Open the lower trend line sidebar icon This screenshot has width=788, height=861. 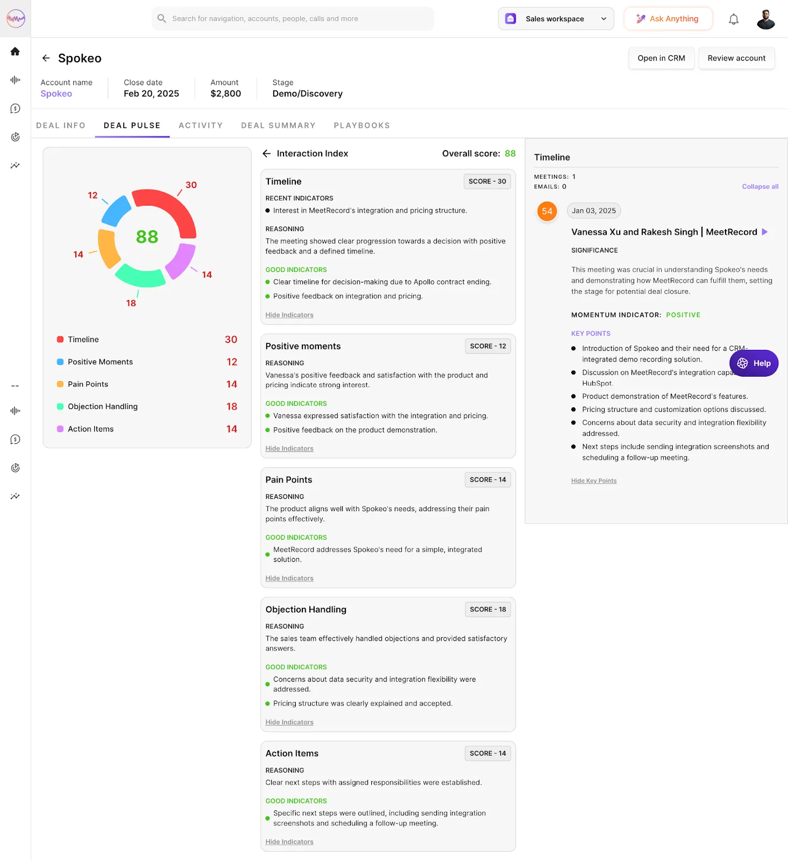point(15,496)
